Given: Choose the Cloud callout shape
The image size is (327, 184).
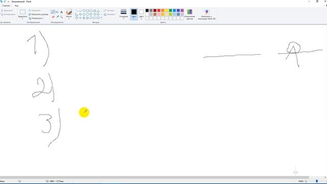Looking at the screenshot, I should tap(98, 18).
